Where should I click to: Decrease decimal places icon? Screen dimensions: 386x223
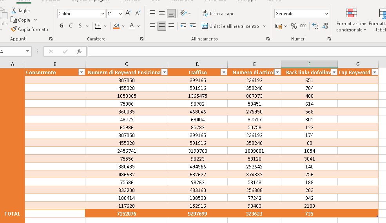click(x=325, y=26)
